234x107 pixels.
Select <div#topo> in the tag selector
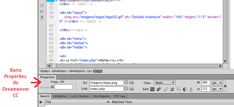59,71
